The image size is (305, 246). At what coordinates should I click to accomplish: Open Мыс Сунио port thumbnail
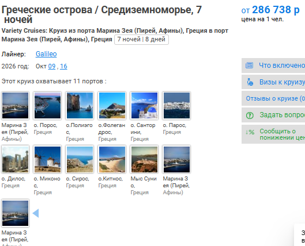[x=144, y=159]
